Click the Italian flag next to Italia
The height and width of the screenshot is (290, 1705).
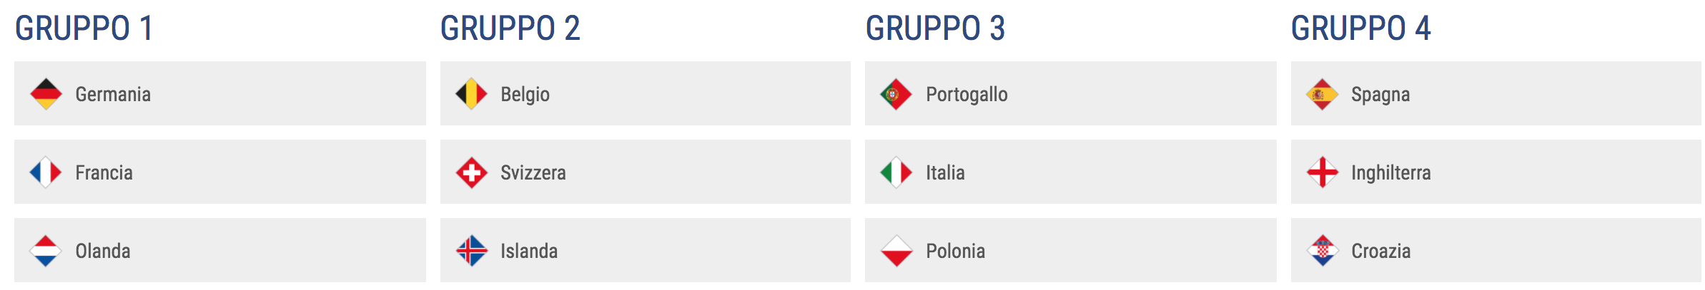(896, 172)
